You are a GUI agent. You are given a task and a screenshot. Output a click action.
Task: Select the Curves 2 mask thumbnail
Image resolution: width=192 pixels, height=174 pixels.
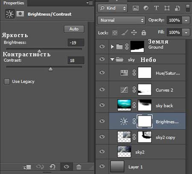[145, 90]
